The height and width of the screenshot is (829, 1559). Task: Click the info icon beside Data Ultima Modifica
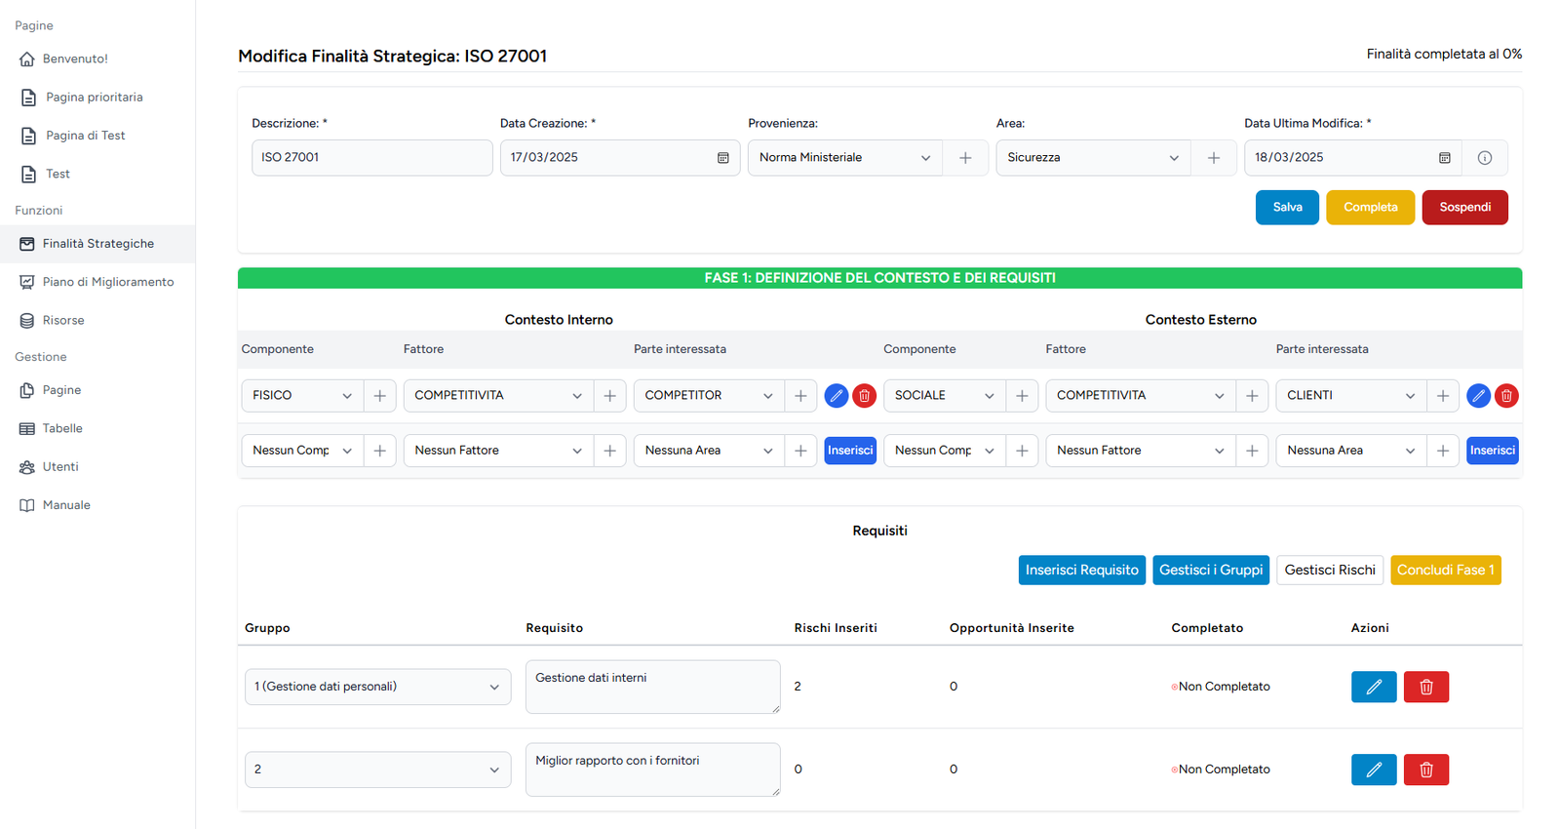point(1484,158)
